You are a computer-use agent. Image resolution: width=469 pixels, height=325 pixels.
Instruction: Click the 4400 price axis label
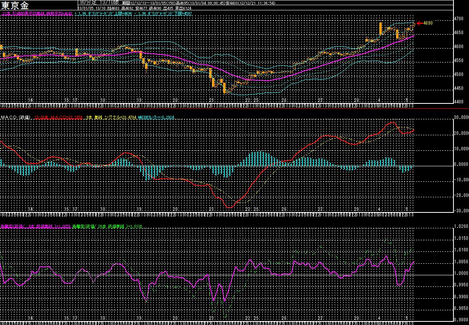coord(459,102)
